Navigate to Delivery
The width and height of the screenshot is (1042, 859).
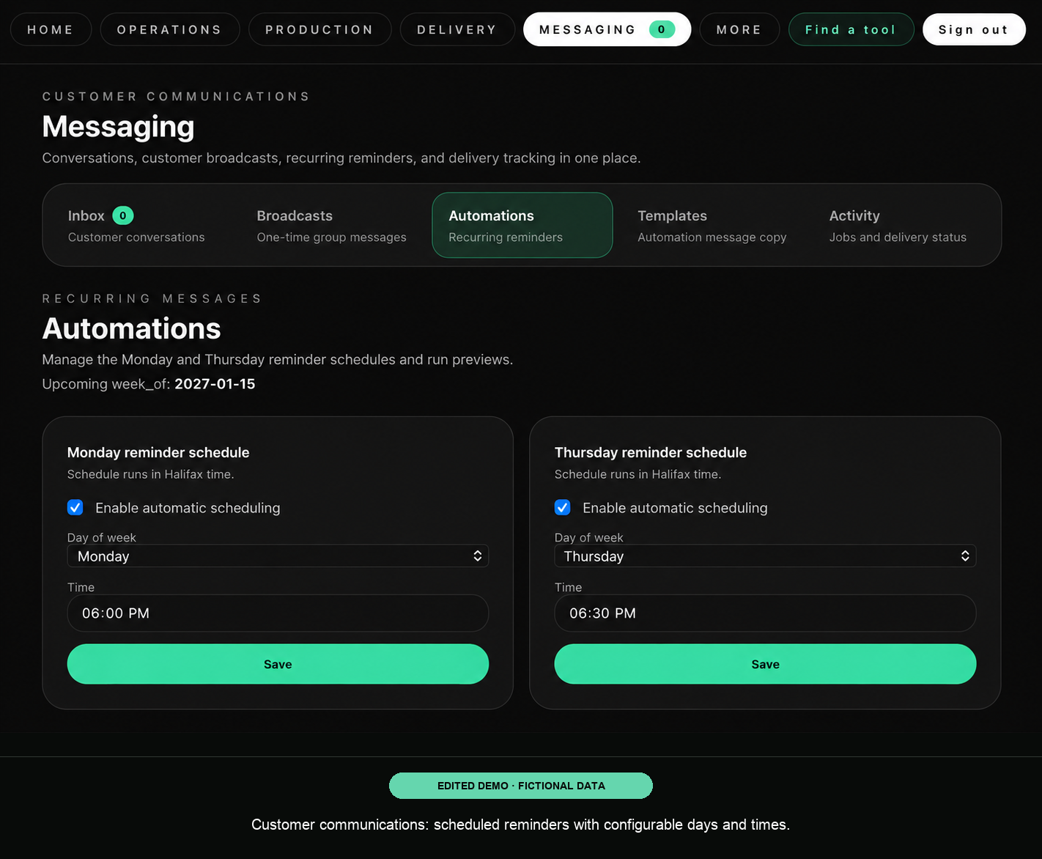point(457,29)
